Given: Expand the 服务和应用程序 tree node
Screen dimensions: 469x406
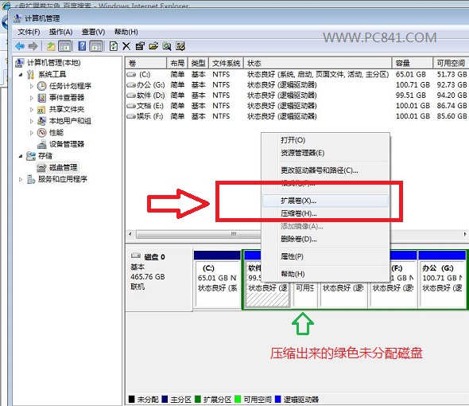Looking at the screenshot, I should pos(21,179).
